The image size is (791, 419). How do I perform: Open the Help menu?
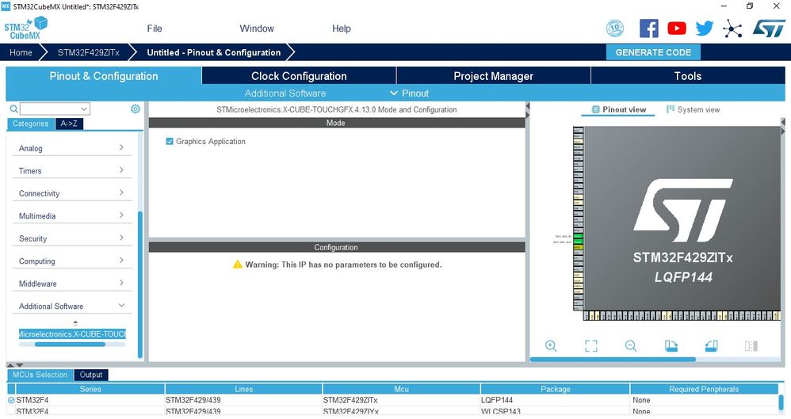coord(341,29)
